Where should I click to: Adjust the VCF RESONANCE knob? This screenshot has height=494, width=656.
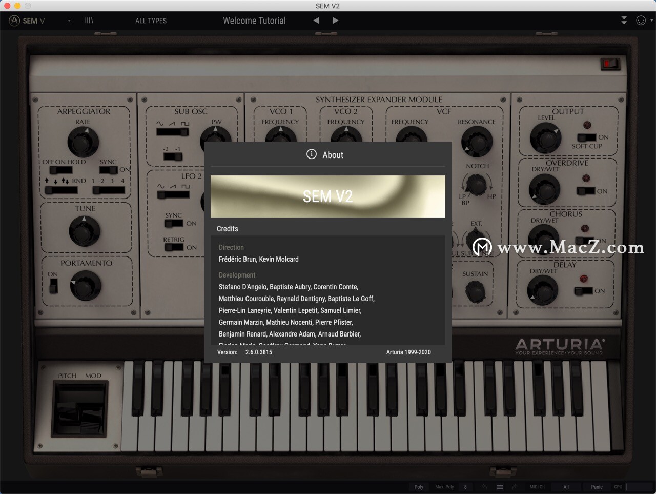pos(477,141)
